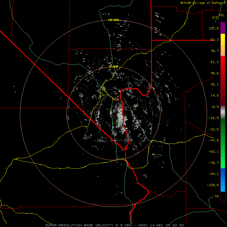Click the KESX radar site identifier
Screen dimensions: 227x227
[143, 225]
